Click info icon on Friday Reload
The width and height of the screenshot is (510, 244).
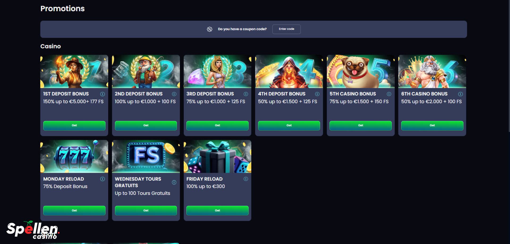(x=246, y=179)
